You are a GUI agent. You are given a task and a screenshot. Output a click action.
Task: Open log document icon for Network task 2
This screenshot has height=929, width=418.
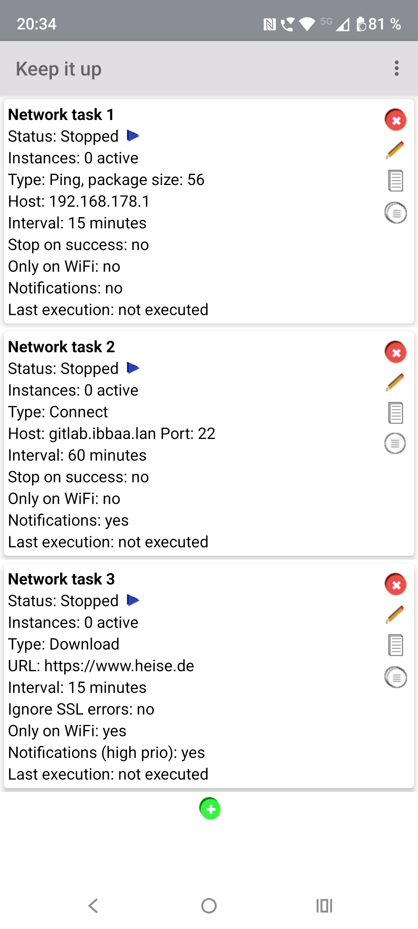[x=396, y=413]
